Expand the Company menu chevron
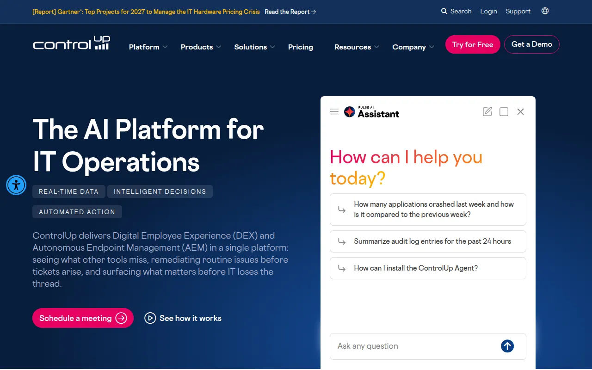 [x=432, y=47]
